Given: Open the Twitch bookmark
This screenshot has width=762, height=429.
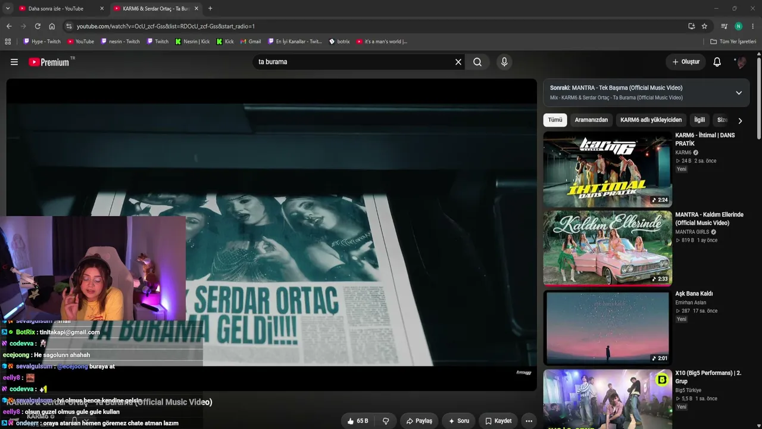Looking at the screenshot, I should click(x=157, y=42).
